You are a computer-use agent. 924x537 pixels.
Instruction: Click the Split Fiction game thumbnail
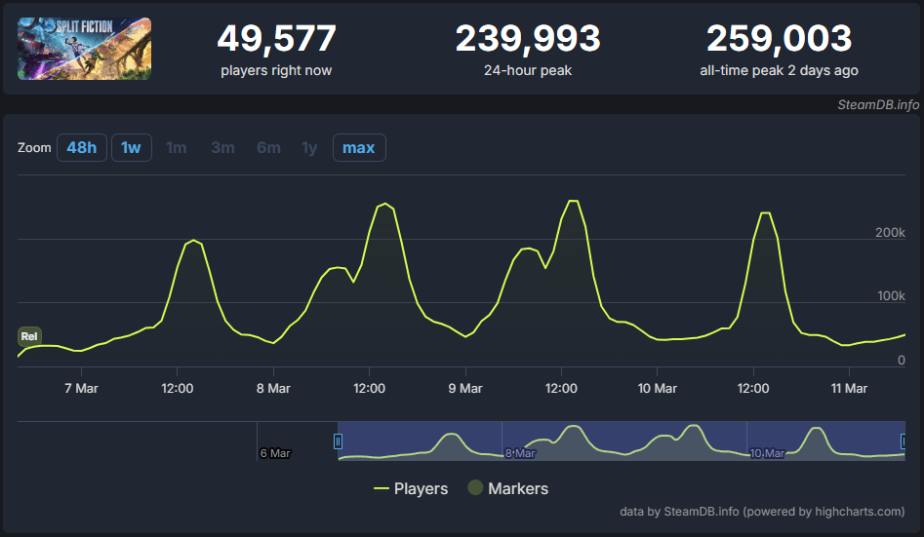click(84, 49)
